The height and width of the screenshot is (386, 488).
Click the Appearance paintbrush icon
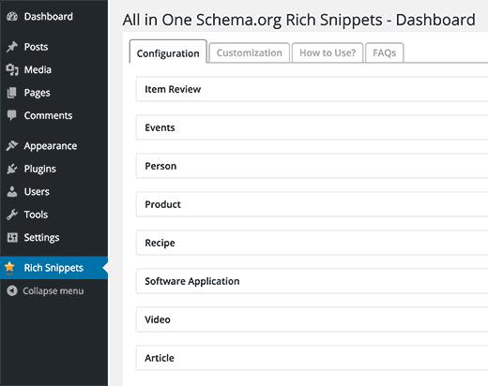[x=12, y=145]
